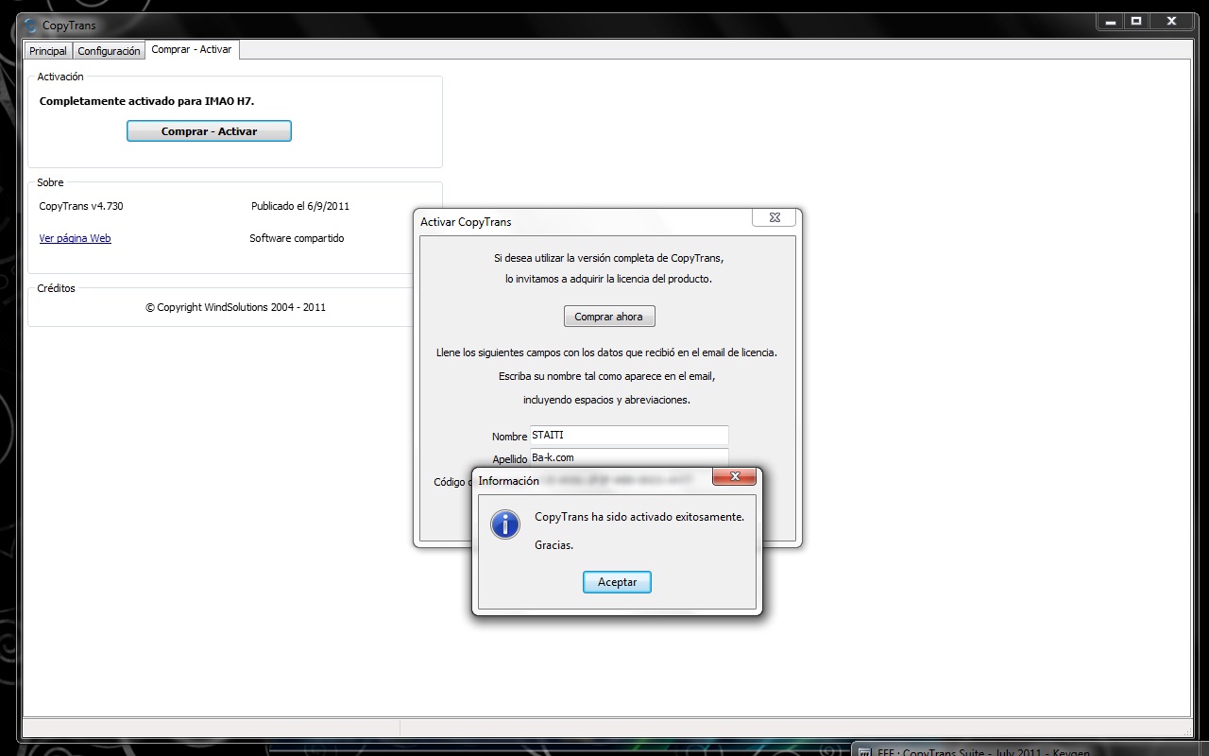The height and width of the screenshot is (756, 1209).
Task: Select the 'Gracias.' text in dialog
Action: pyautogui.click(x=553, y=545)
